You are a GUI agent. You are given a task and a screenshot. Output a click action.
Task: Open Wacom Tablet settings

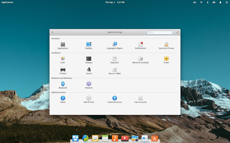click(115, 71)
